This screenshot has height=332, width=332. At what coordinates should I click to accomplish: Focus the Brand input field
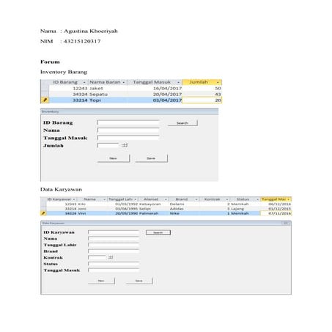pyautogui.click(x=114, y=251)
